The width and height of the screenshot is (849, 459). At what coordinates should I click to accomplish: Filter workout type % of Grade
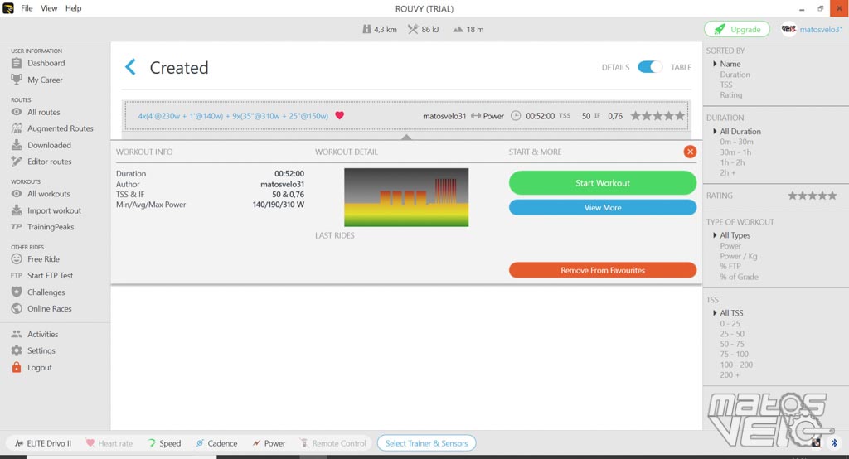coord(739,277)
